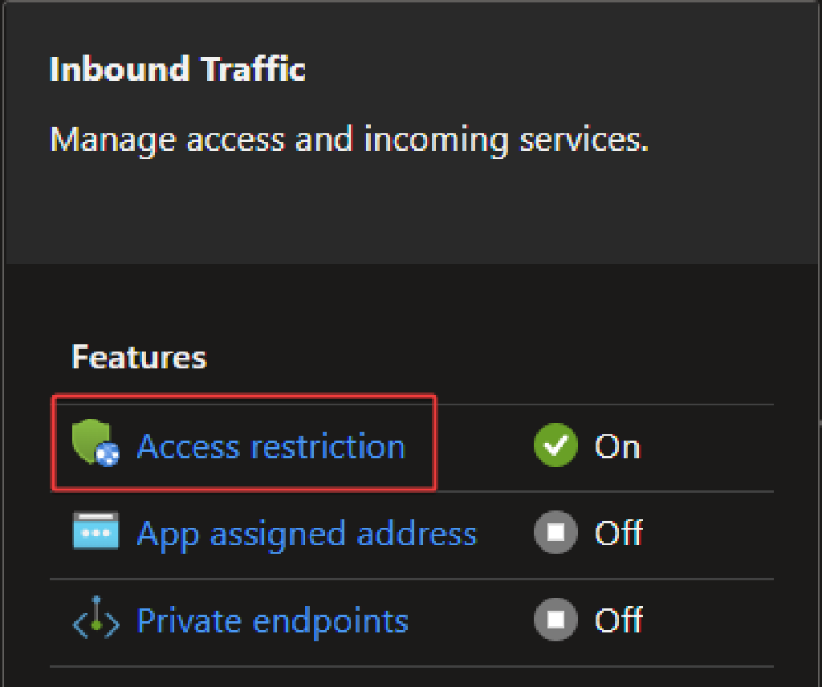Click the gray status icon beside Private endpoints
Image resolution: width=822 pixels, height=687 pixels.
click(x=554, y=620)
